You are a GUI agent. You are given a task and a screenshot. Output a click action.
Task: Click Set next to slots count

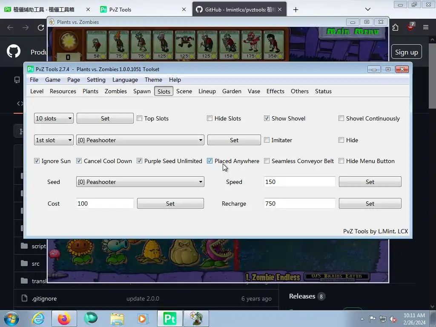click(105, 118)
